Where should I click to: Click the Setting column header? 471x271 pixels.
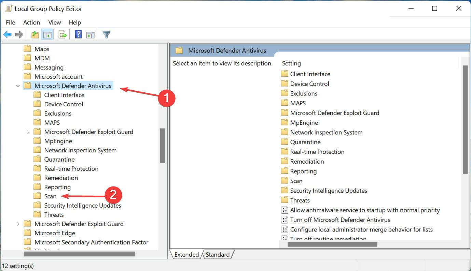pos(291,63)
